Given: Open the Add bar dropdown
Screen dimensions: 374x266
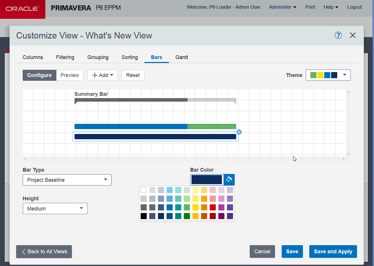Looking at the screenshot, I should (x=103, y=75).
